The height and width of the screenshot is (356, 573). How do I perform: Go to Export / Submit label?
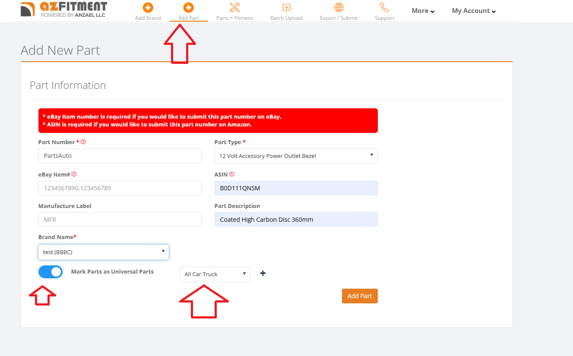tap(339, 18)
